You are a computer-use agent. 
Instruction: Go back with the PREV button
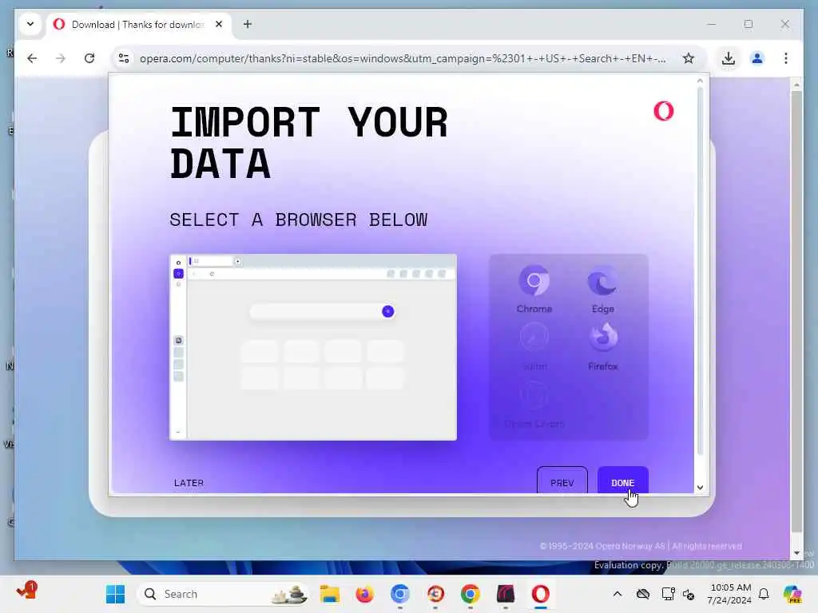[562, 481]
